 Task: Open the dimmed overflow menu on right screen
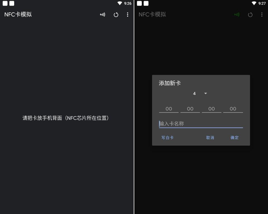[x=262, y=14]
